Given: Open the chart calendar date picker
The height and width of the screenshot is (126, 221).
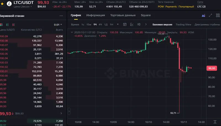Looking at the screenshot, I should coord(125,24).
